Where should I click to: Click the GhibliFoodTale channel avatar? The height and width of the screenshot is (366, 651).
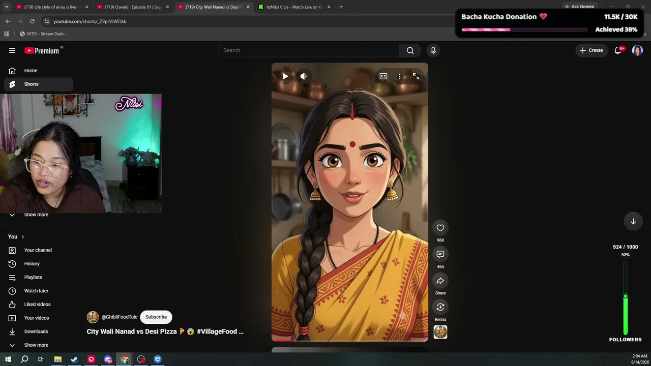[93, 317]
